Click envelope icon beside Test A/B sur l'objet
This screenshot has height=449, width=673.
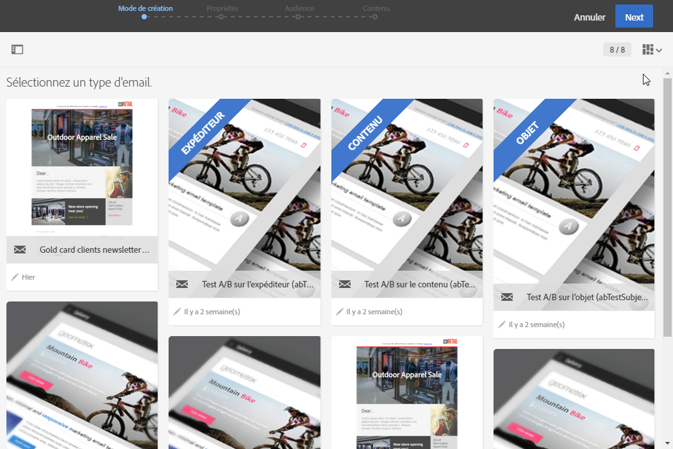click(x=507, y=297)
